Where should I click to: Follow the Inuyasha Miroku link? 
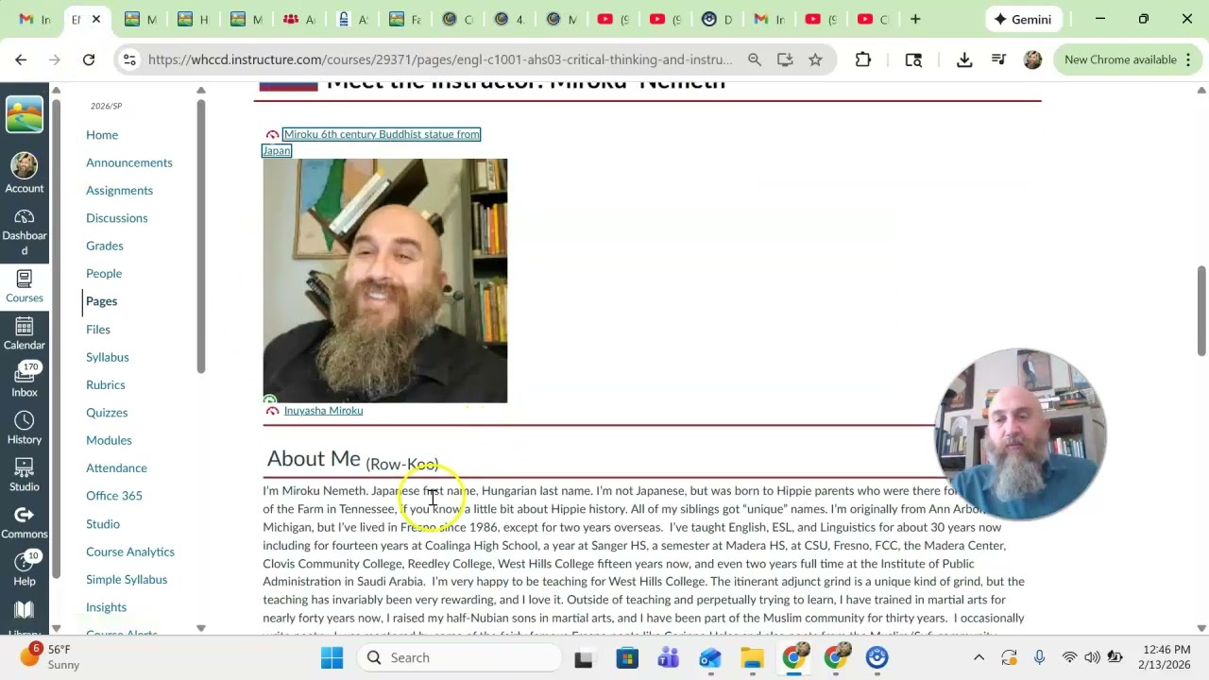323,411
